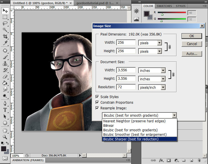The image size is (208, 164).
Task: Select the Path Selection tool
Action: pyautogui.click(x=5, y=116)
